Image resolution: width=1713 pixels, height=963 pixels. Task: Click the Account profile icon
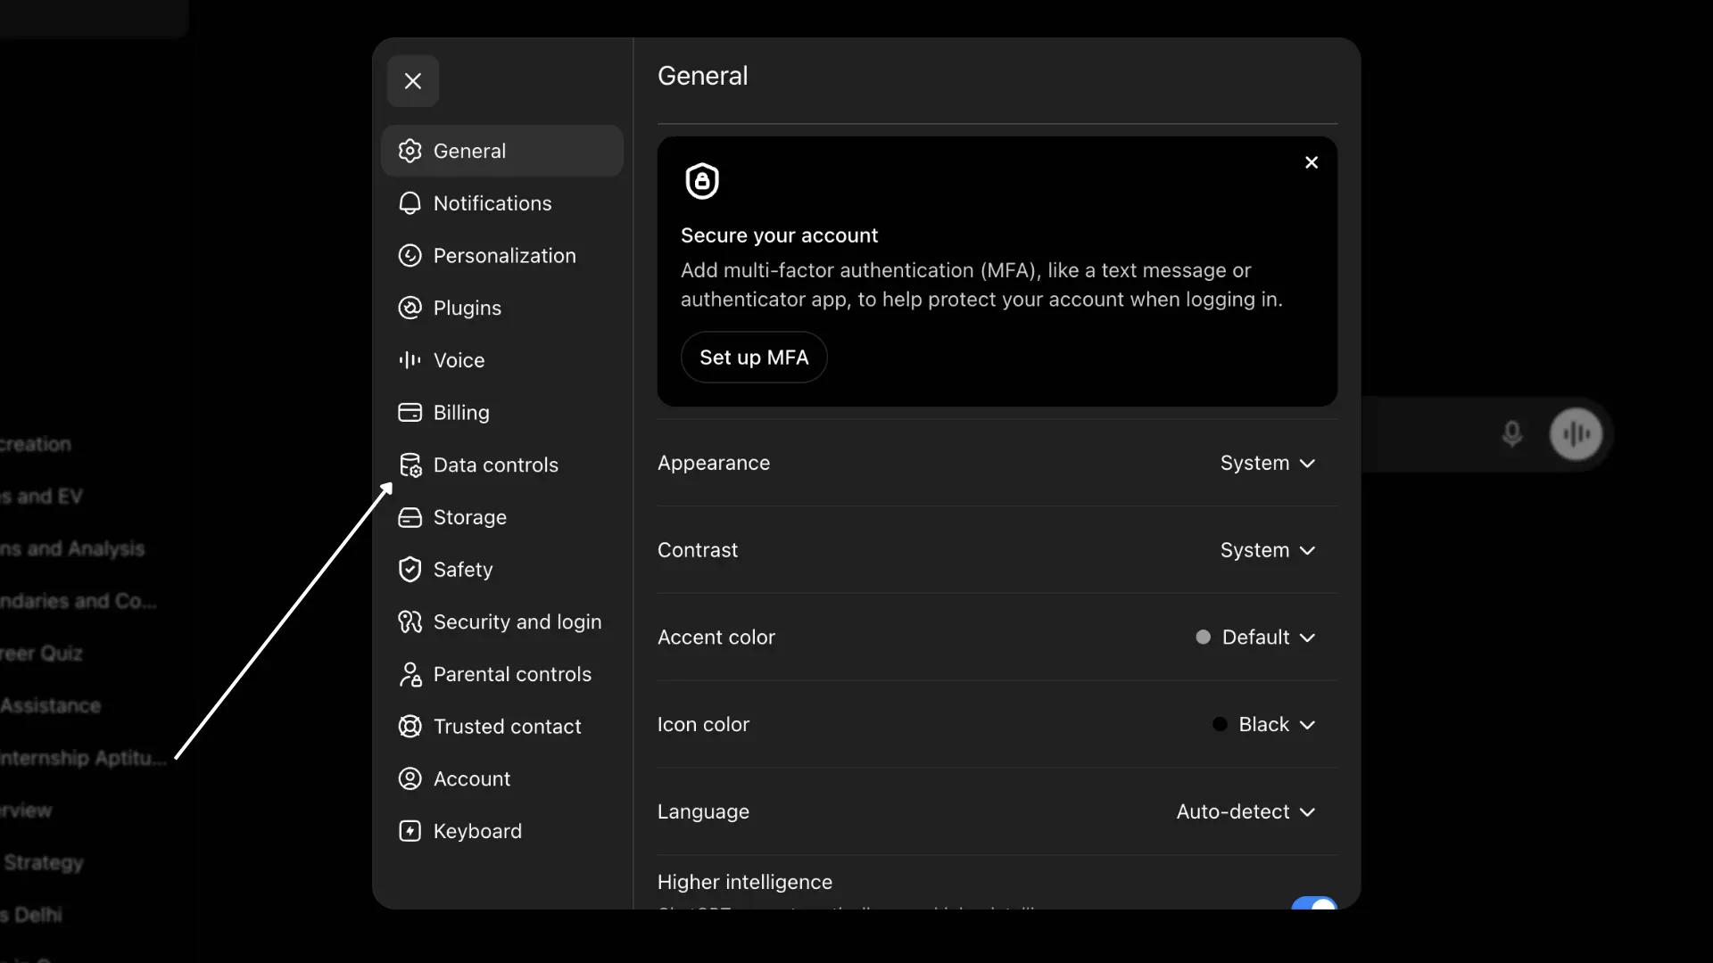tap(410, 778)
